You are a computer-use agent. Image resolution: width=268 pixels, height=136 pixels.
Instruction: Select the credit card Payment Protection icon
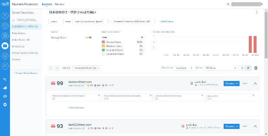click(x=5, y=46)
